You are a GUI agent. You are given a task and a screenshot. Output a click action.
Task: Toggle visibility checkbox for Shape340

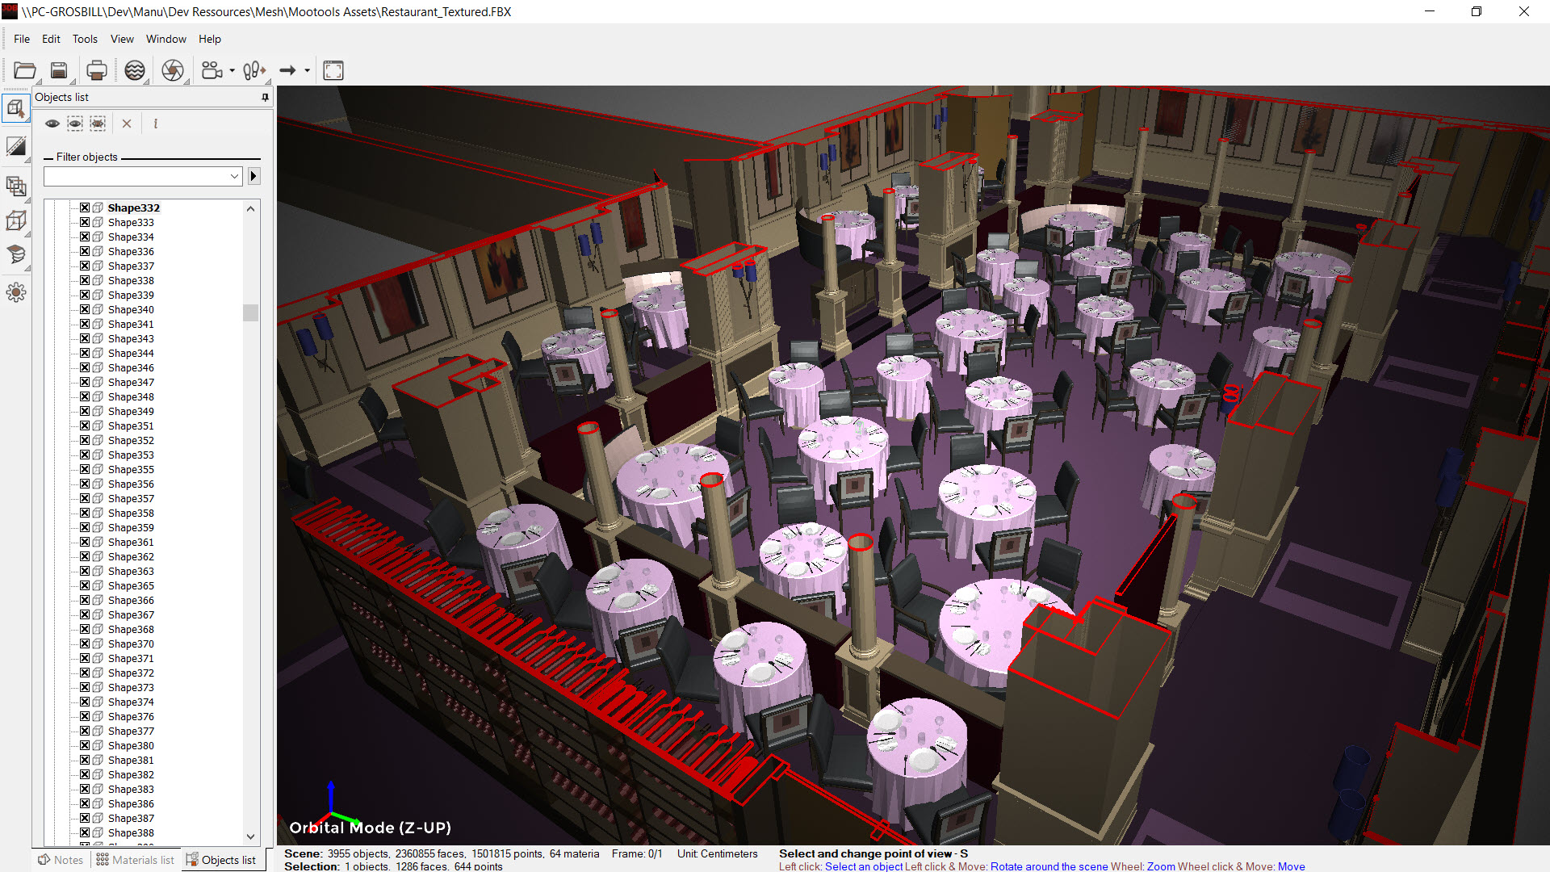[85, 310]
